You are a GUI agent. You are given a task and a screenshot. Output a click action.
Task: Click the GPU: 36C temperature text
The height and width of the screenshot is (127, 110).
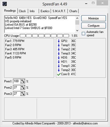point(69,41)
